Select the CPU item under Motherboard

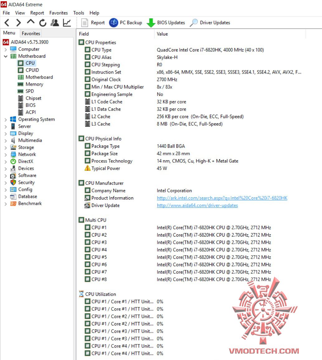coord(30,63)
